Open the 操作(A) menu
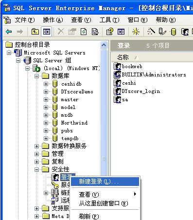This screenshot has width=193, height=220. click(53, 20)
